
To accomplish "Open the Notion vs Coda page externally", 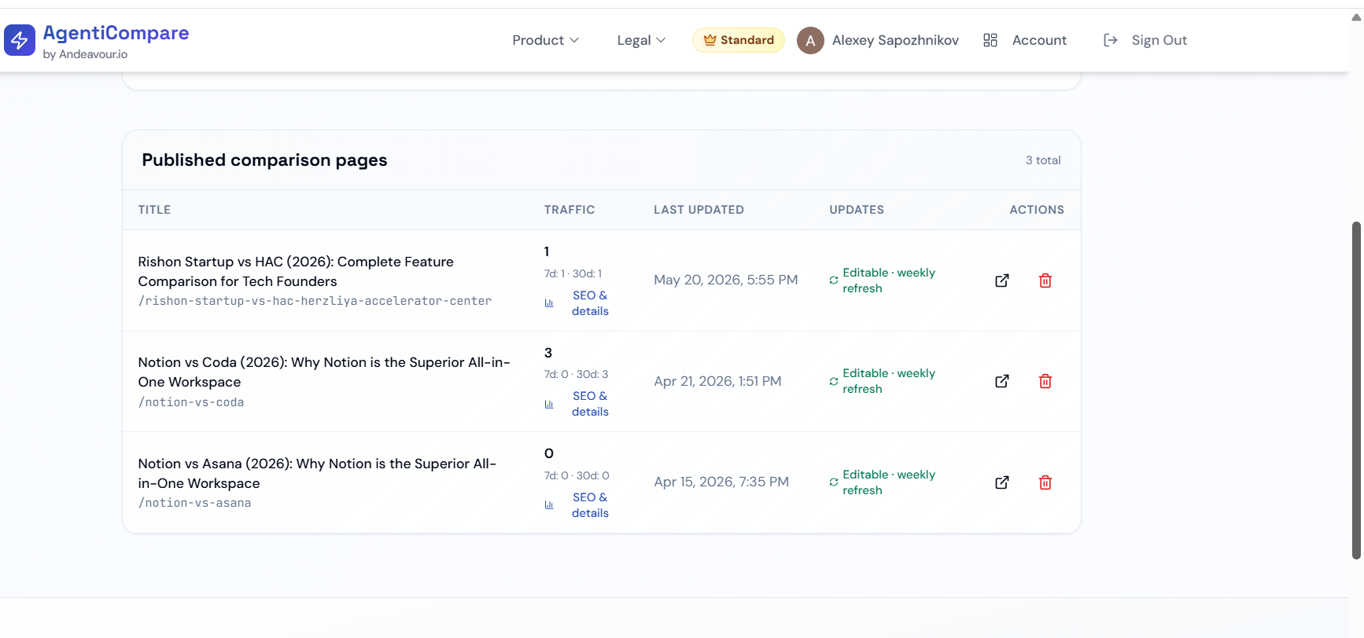I will coord(1002,381).
